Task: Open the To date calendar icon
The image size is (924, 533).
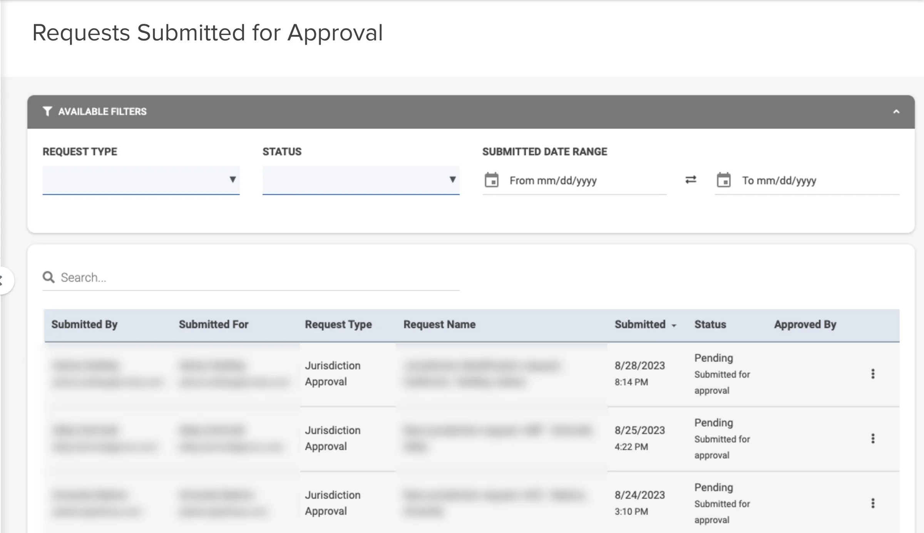Action: (724, 180)
